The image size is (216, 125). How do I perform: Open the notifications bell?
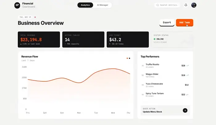click(186, 5)
